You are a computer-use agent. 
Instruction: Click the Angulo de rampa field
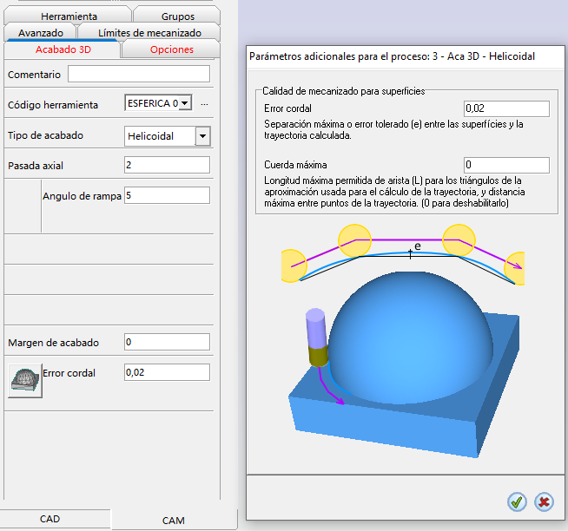(167, 195)
